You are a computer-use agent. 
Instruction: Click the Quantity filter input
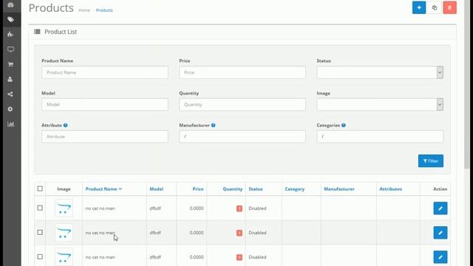point(242,105)
